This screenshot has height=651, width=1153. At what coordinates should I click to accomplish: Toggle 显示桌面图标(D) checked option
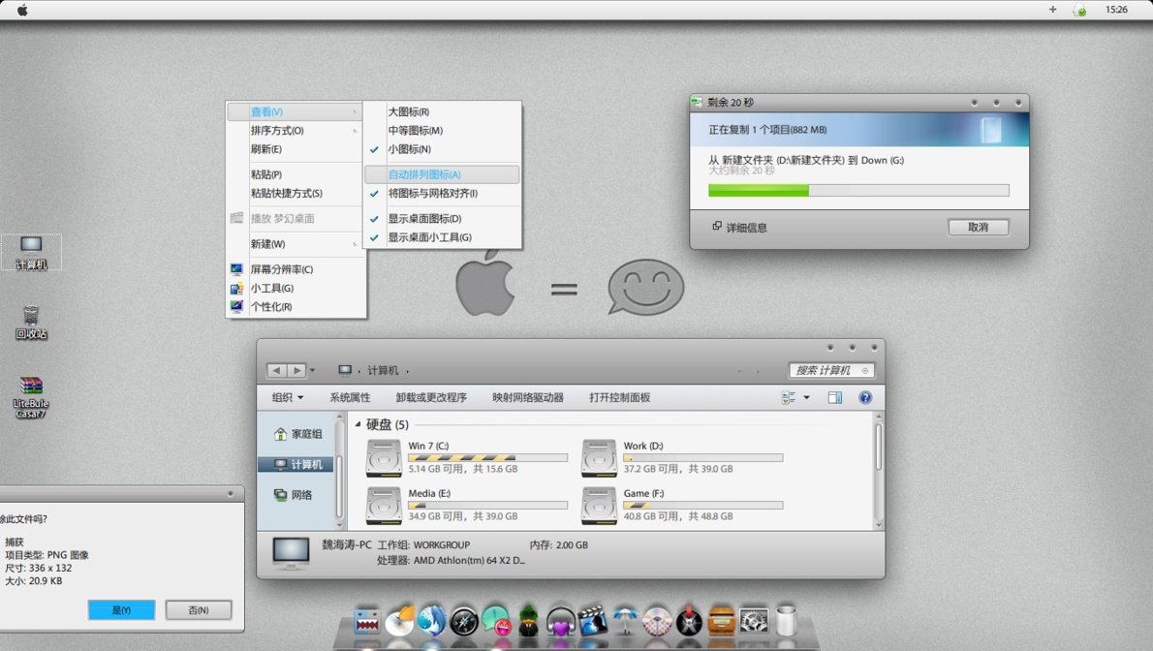click(x=424, y=219)
